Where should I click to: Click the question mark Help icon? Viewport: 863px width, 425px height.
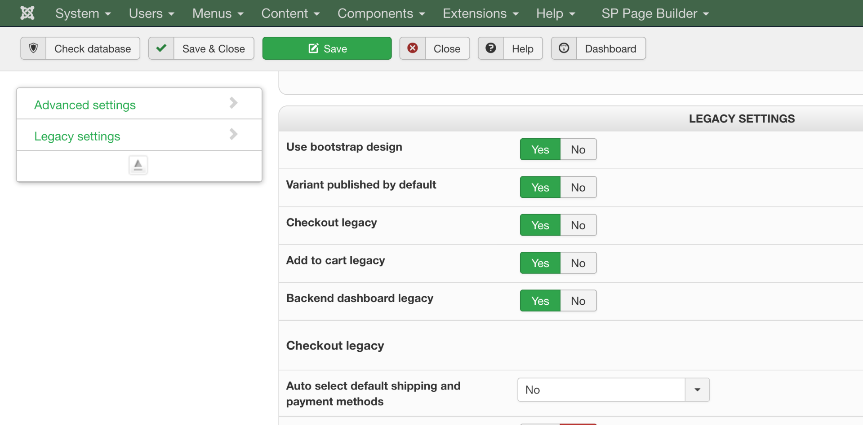[491, 48]
